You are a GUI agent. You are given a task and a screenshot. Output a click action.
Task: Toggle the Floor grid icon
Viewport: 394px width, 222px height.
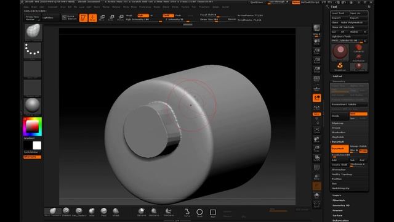317,88
